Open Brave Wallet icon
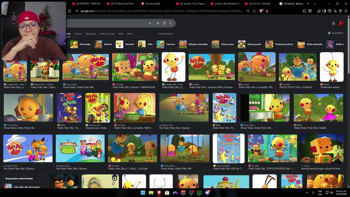 tap(329, 11)
